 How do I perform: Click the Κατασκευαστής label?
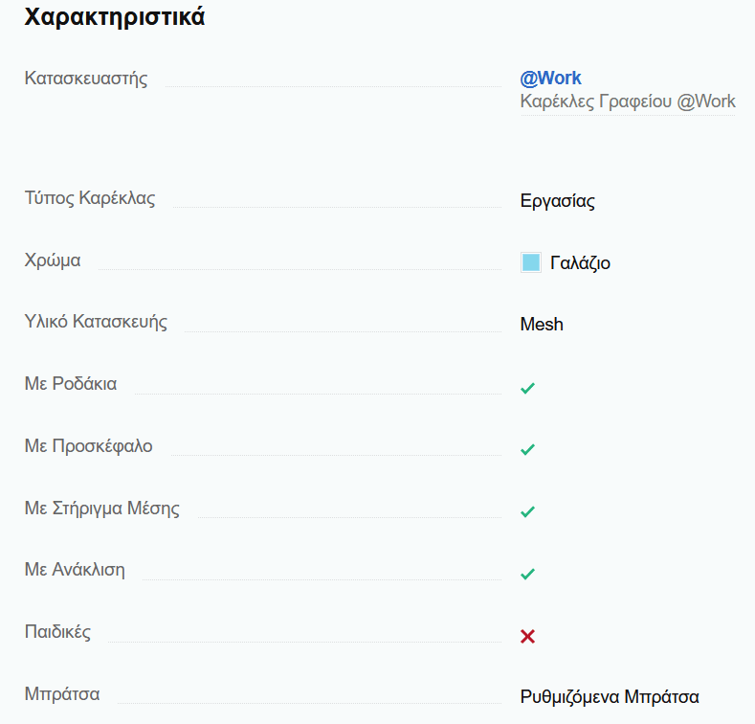click(86, 79)
